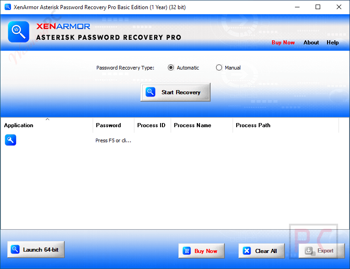Click the bottom Buy Now cart button
350x269 pixels.
[x=201, y=251]
